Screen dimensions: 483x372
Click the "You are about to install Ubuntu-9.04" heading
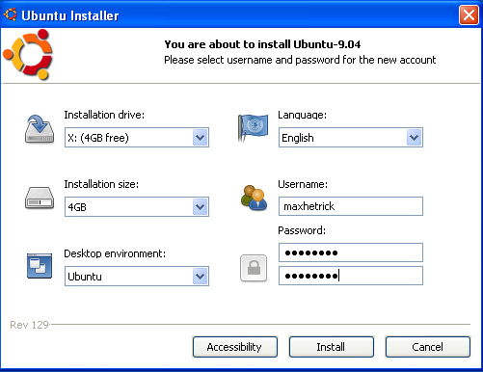(x=262, y=44)
